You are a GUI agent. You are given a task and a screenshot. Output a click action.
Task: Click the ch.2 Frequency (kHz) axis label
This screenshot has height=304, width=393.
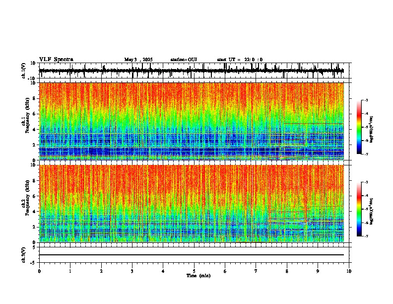point(25,198)
